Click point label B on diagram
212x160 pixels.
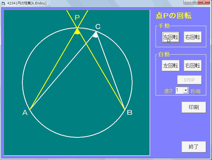click(130, 112)
